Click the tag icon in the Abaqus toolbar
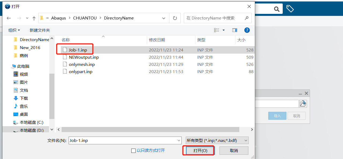The image size is (343, 159). tap(290, 9)
